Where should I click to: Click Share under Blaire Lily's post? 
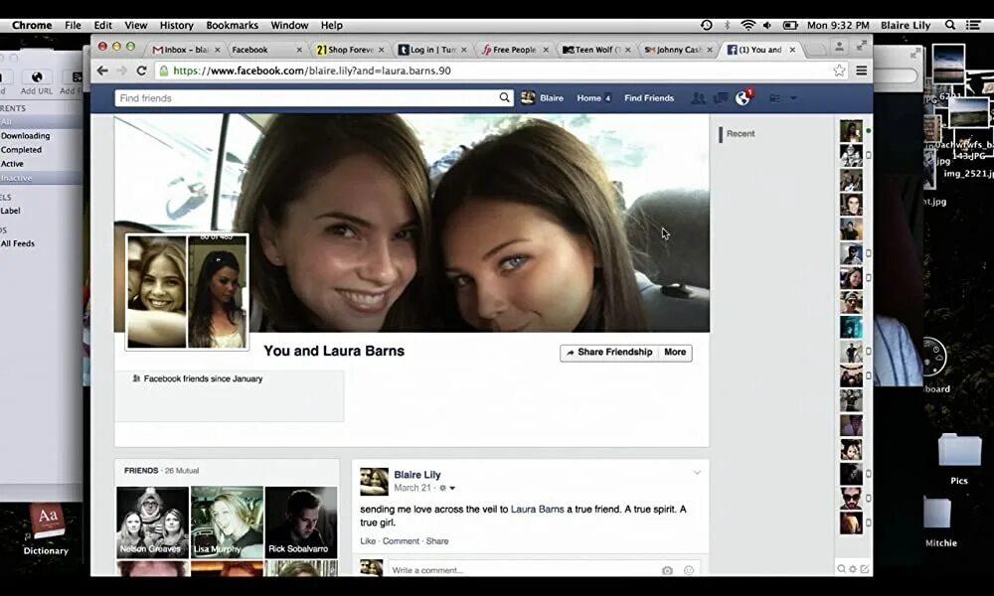436,541
